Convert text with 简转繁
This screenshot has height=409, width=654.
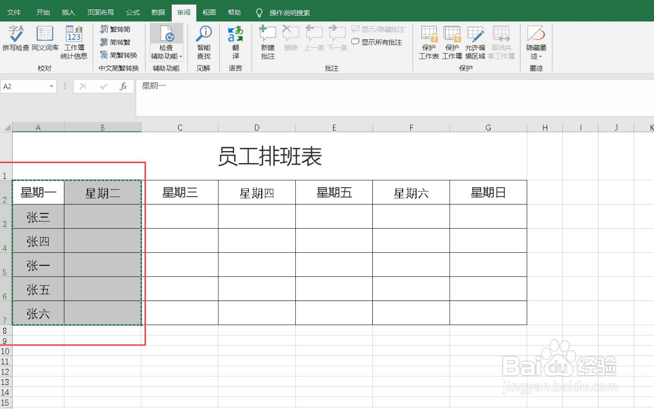[x=116, y=41]
